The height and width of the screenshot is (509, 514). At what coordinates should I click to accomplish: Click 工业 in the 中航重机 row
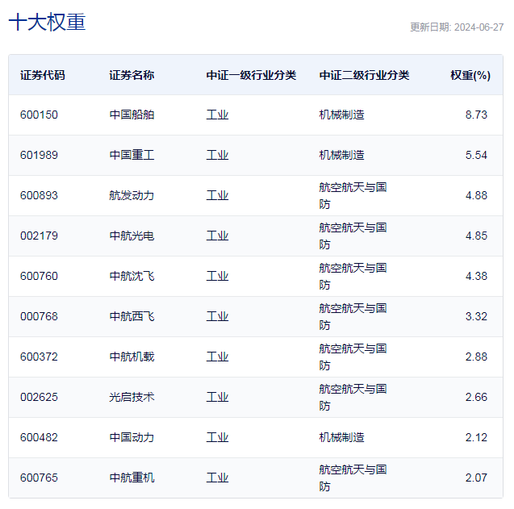[x=217, y=478]
